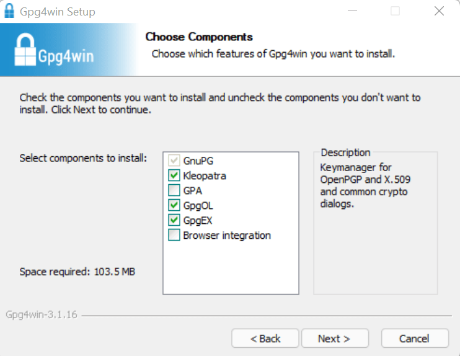Click 'Select components to install:' label
The image size is (460, 356).
click(x=83, y=158)
